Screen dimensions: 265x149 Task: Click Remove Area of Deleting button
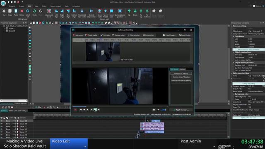click(x=181, y=77)
